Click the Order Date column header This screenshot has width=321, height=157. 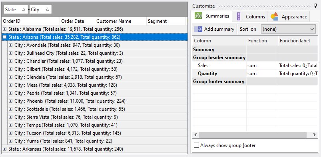tap(78, 21)
